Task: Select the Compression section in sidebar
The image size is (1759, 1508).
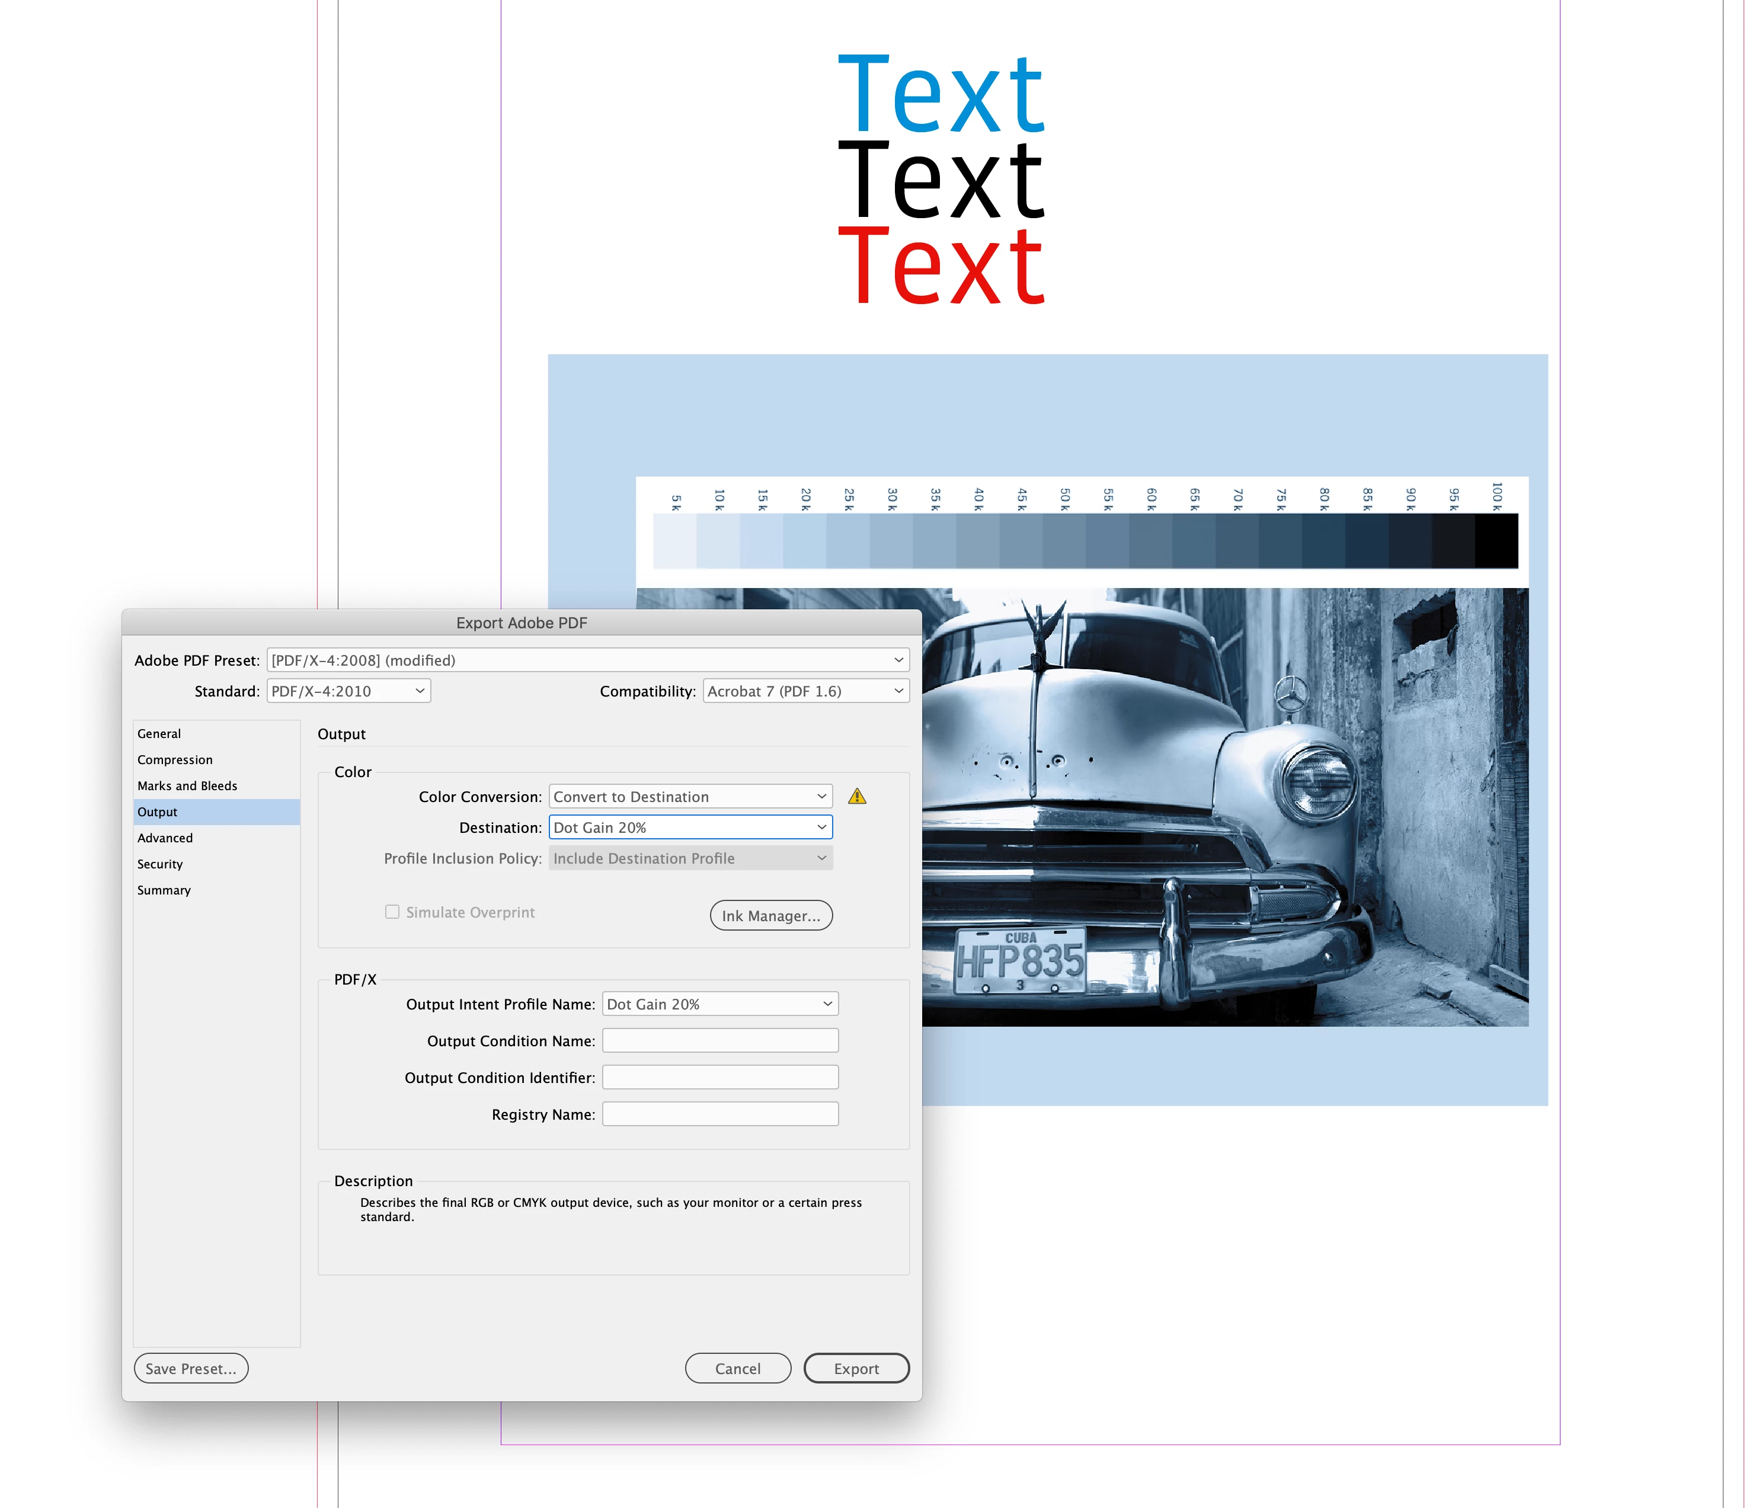Action: [175, 760]
